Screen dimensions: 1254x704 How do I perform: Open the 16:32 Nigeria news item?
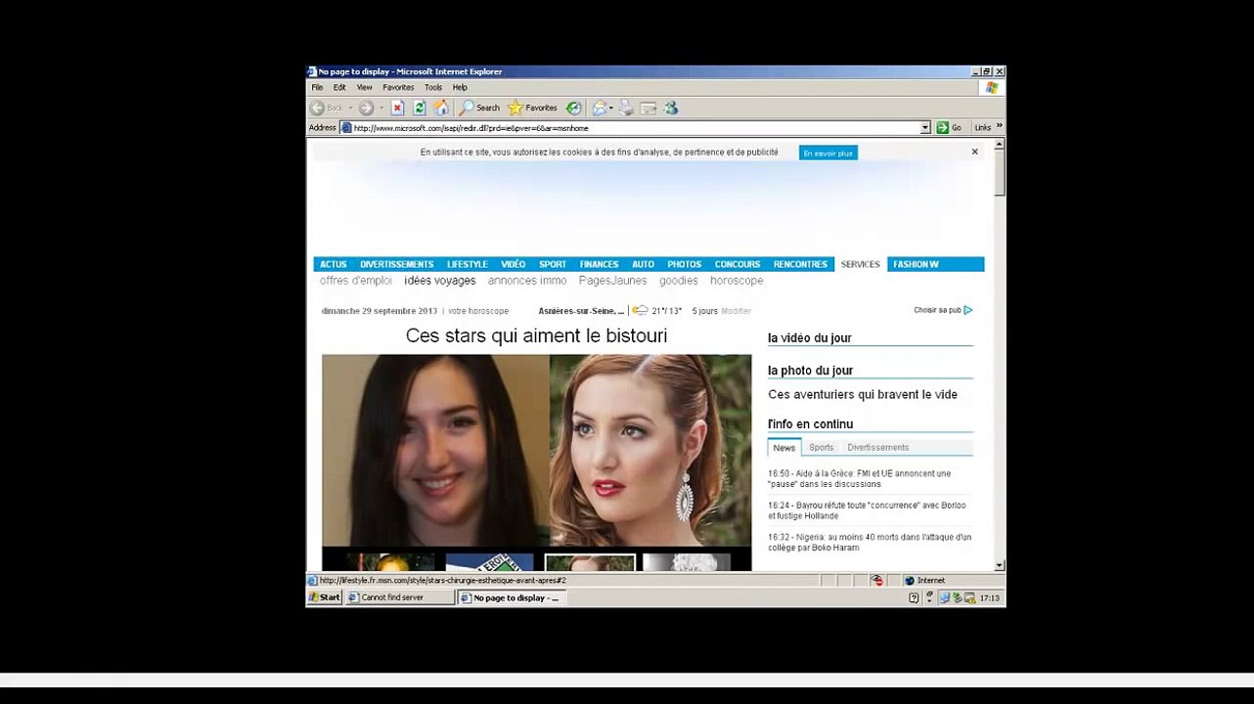pos(870,543)
